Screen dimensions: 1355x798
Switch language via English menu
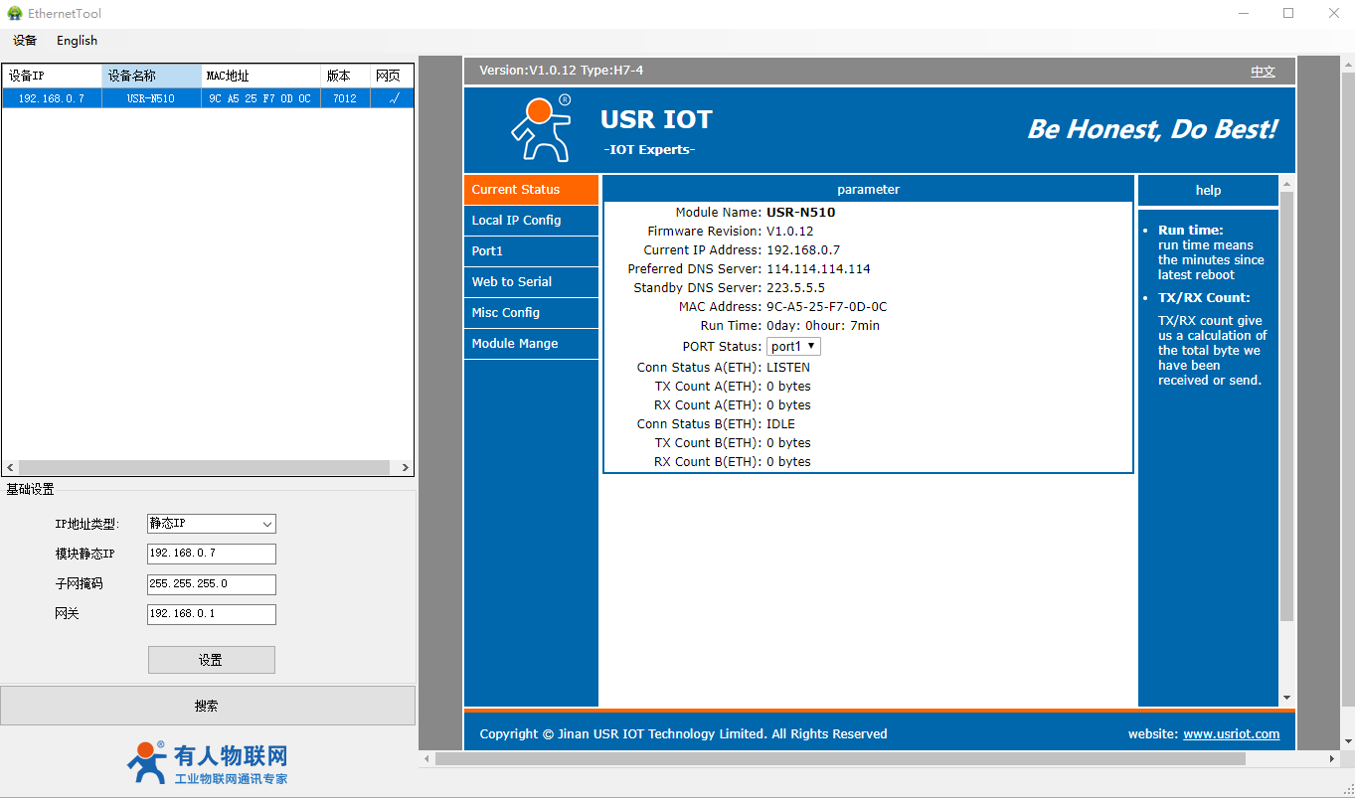pos(77,41)
